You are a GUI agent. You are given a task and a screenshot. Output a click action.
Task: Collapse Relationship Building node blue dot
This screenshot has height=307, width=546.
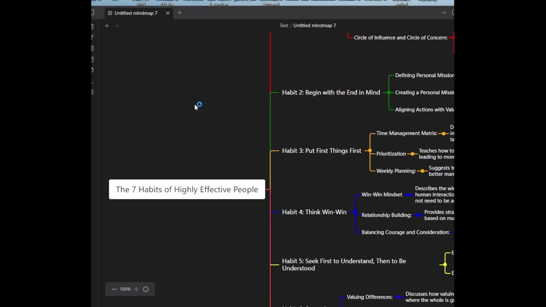[x=418, y=215]
